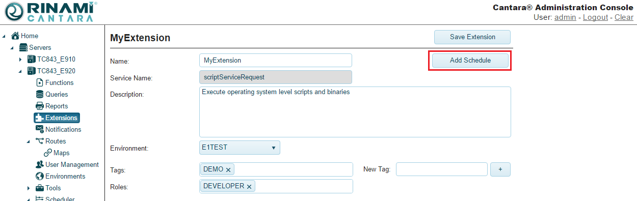Viewport: 637px width, 201px height.
Task: Collapse the Routes tree node
Action: [29, 141]
